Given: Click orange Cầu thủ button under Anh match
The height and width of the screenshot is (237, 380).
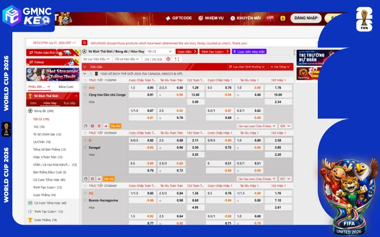Looking at the screenshot, I should 115,126.
